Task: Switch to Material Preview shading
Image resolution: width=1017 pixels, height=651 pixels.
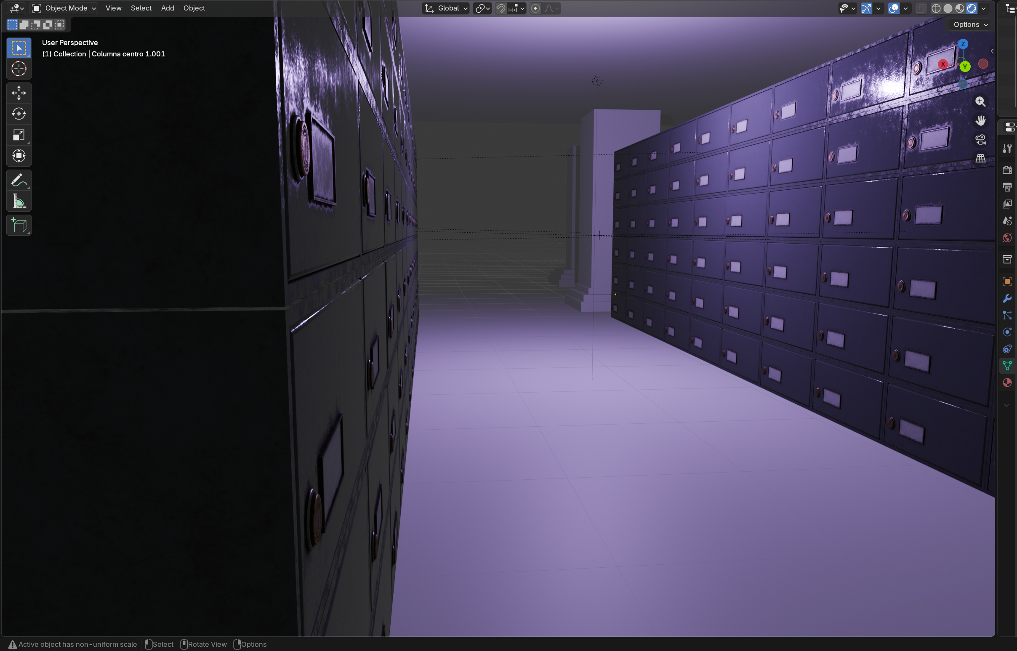Action: pos(959,8)
